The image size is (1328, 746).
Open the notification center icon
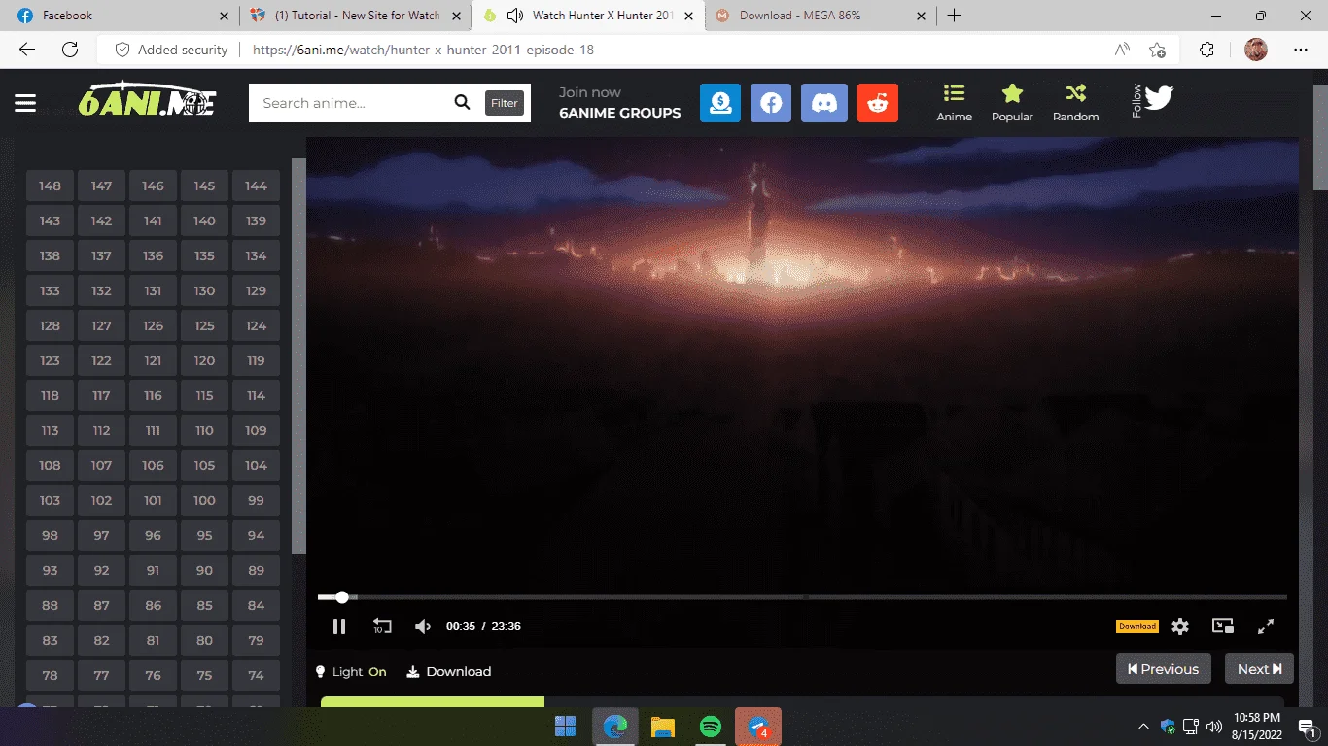point(1306,727)
